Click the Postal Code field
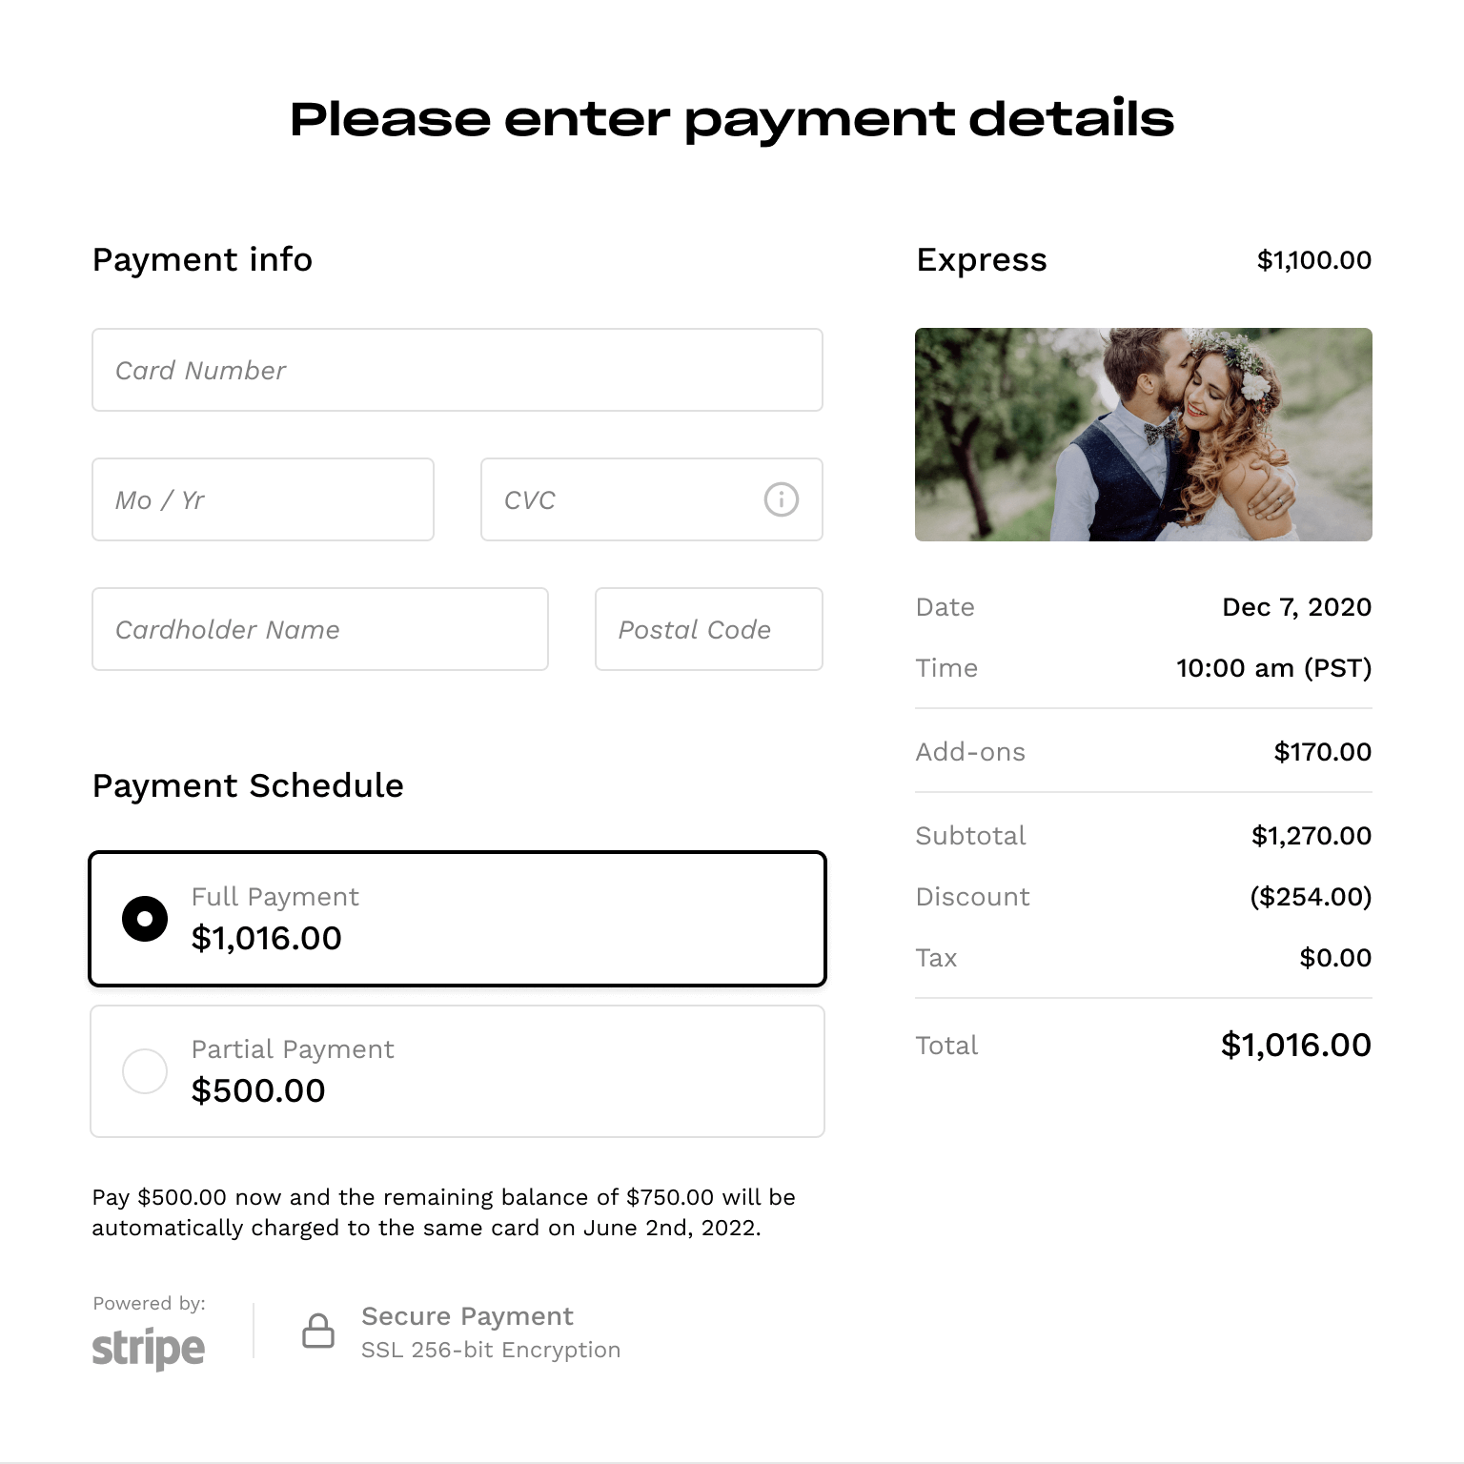The image size is (1464, 1464). 709,629
